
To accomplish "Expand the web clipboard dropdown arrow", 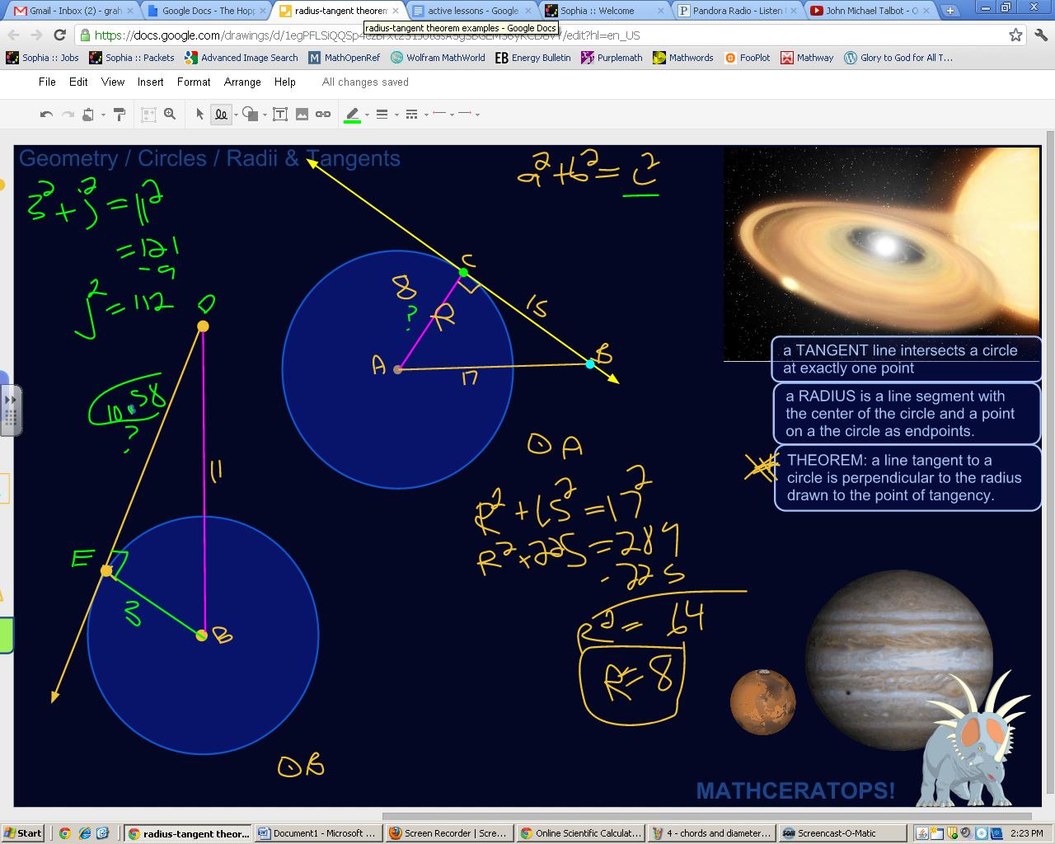I will [x=103, y=115].
